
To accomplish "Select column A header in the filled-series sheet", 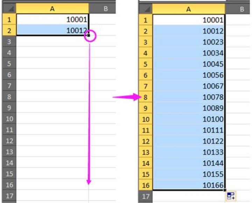I will tap(189, 9).
